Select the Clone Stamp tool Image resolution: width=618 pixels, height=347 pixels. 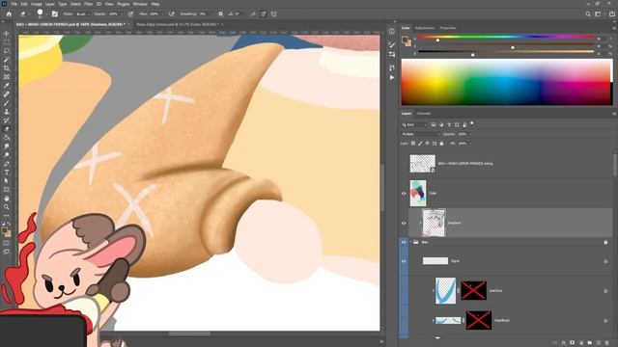[7, 112]
